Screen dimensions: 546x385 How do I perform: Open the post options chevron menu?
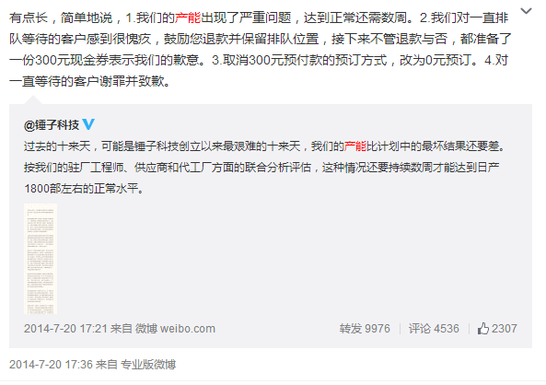[526, 11]
